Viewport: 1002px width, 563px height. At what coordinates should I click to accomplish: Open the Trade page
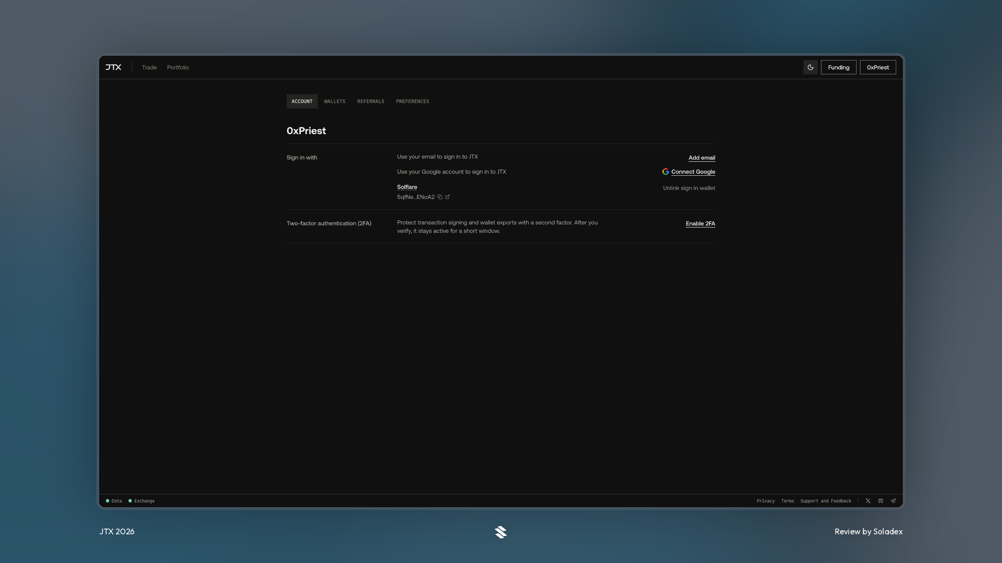[x=149, y=67]
